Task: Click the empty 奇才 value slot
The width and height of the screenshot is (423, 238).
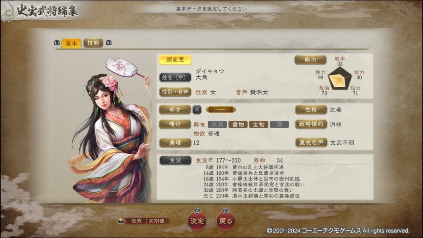Action: pyautogui.click(x=221, y=109)
